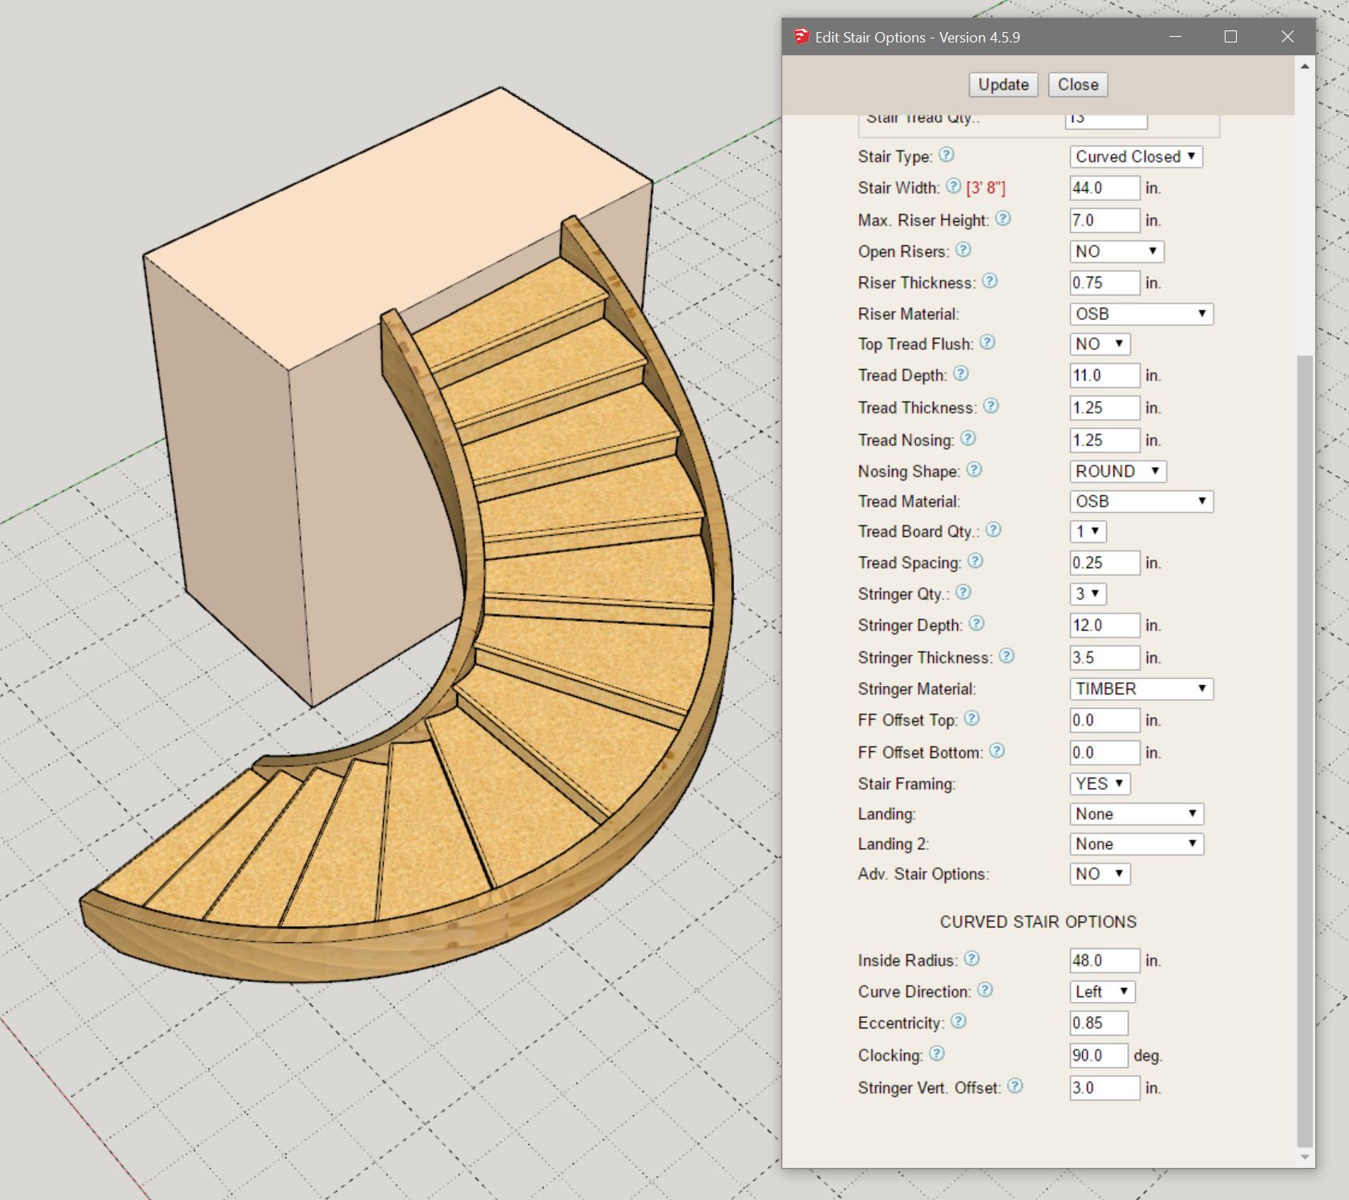1349x1200 pixels.
Task: Open help icon for Curve Direction
Action: [x=985, y=990]
